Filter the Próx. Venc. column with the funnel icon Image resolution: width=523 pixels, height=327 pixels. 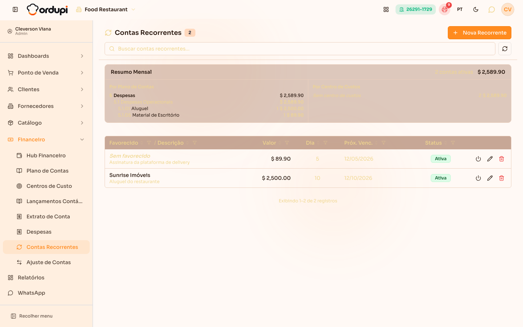pos(384,143)
